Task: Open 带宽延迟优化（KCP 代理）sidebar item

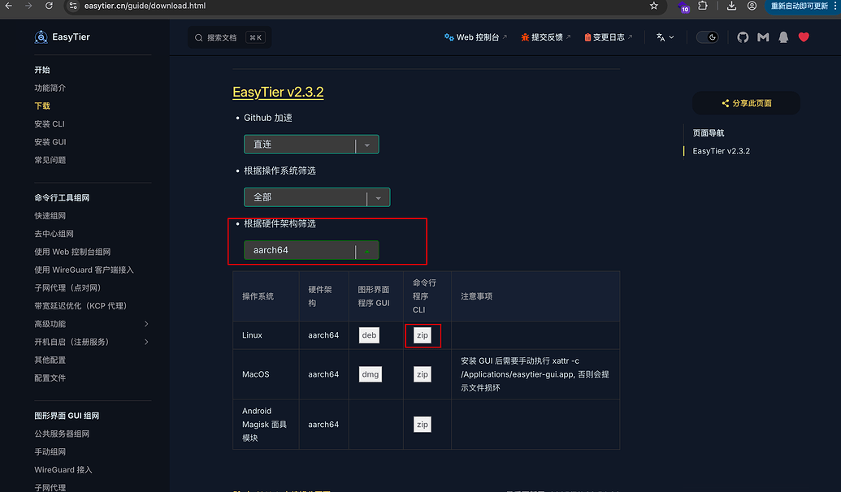Action: [80, 306]
